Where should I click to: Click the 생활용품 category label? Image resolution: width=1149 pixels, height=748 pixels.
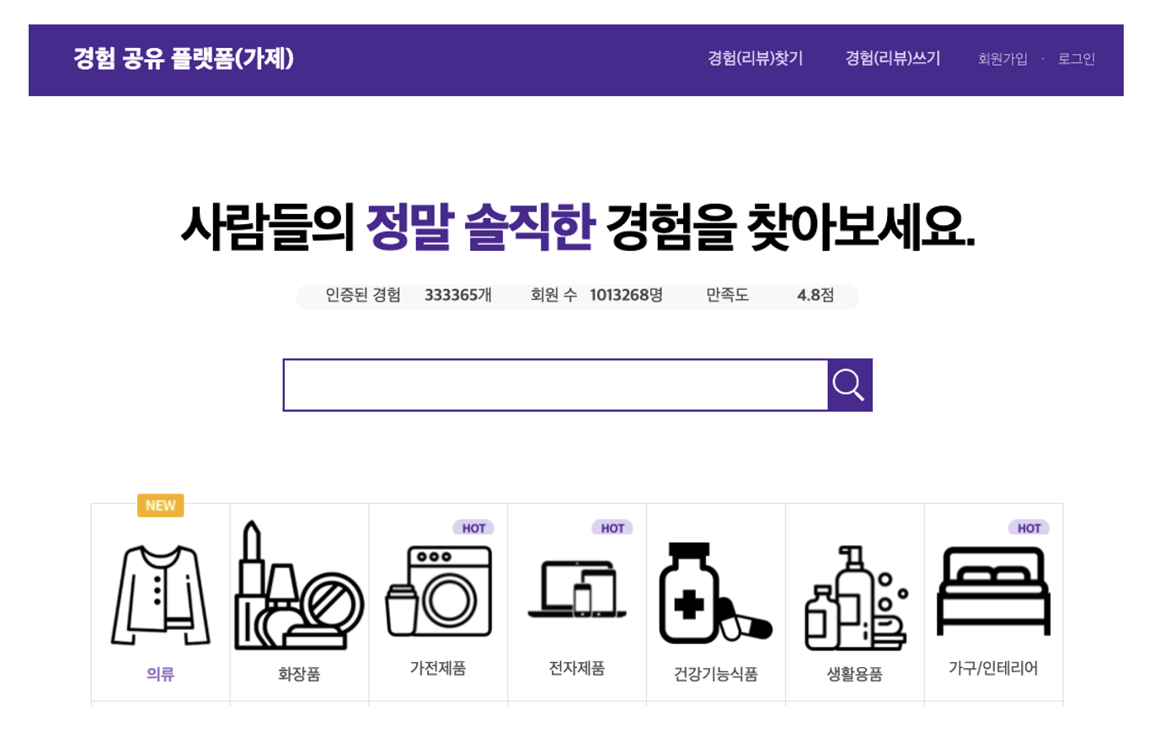pyautogui.click(x=855, y=675)
